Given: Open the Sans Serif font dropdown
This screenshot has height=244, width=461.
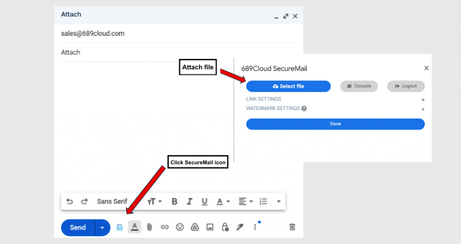Looking at the screenshot, I should 112,201.
